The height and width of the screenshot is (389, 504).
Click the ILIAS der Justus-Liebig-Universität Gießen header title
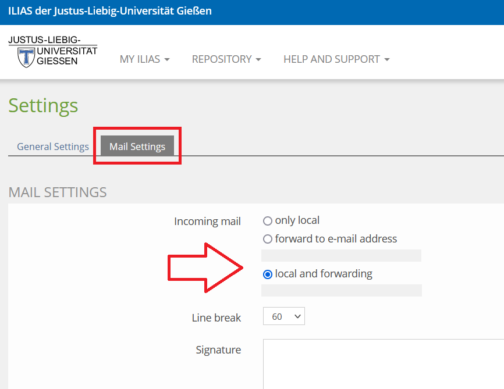[110, 11]
